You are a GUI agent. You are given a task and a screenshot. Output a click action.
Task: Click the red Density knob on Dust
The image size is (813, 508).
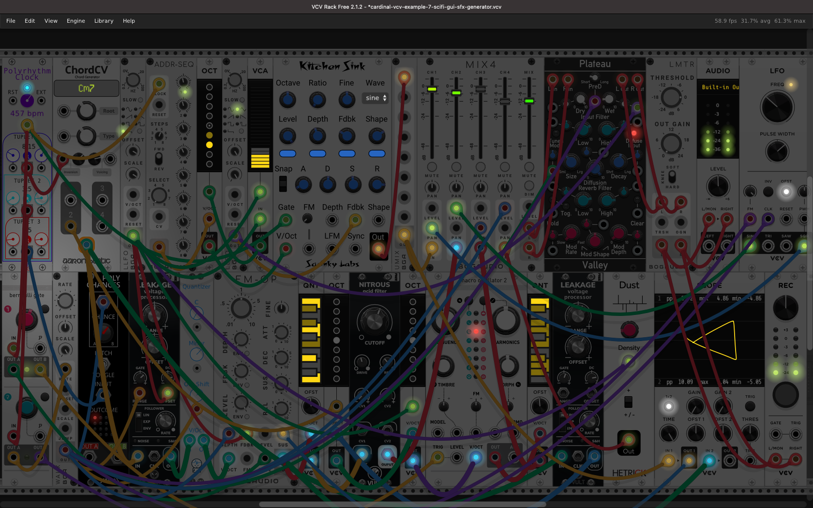pos(629,329)
